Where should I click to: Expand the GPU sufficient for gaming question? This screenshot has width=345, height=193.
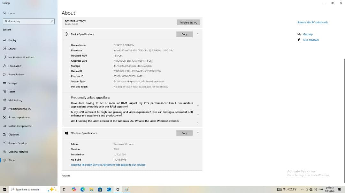click(198, 114)
